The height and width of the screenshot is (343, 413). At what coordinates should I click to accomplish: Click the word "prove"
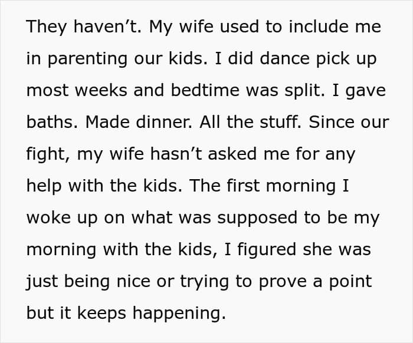coord(277,282)
